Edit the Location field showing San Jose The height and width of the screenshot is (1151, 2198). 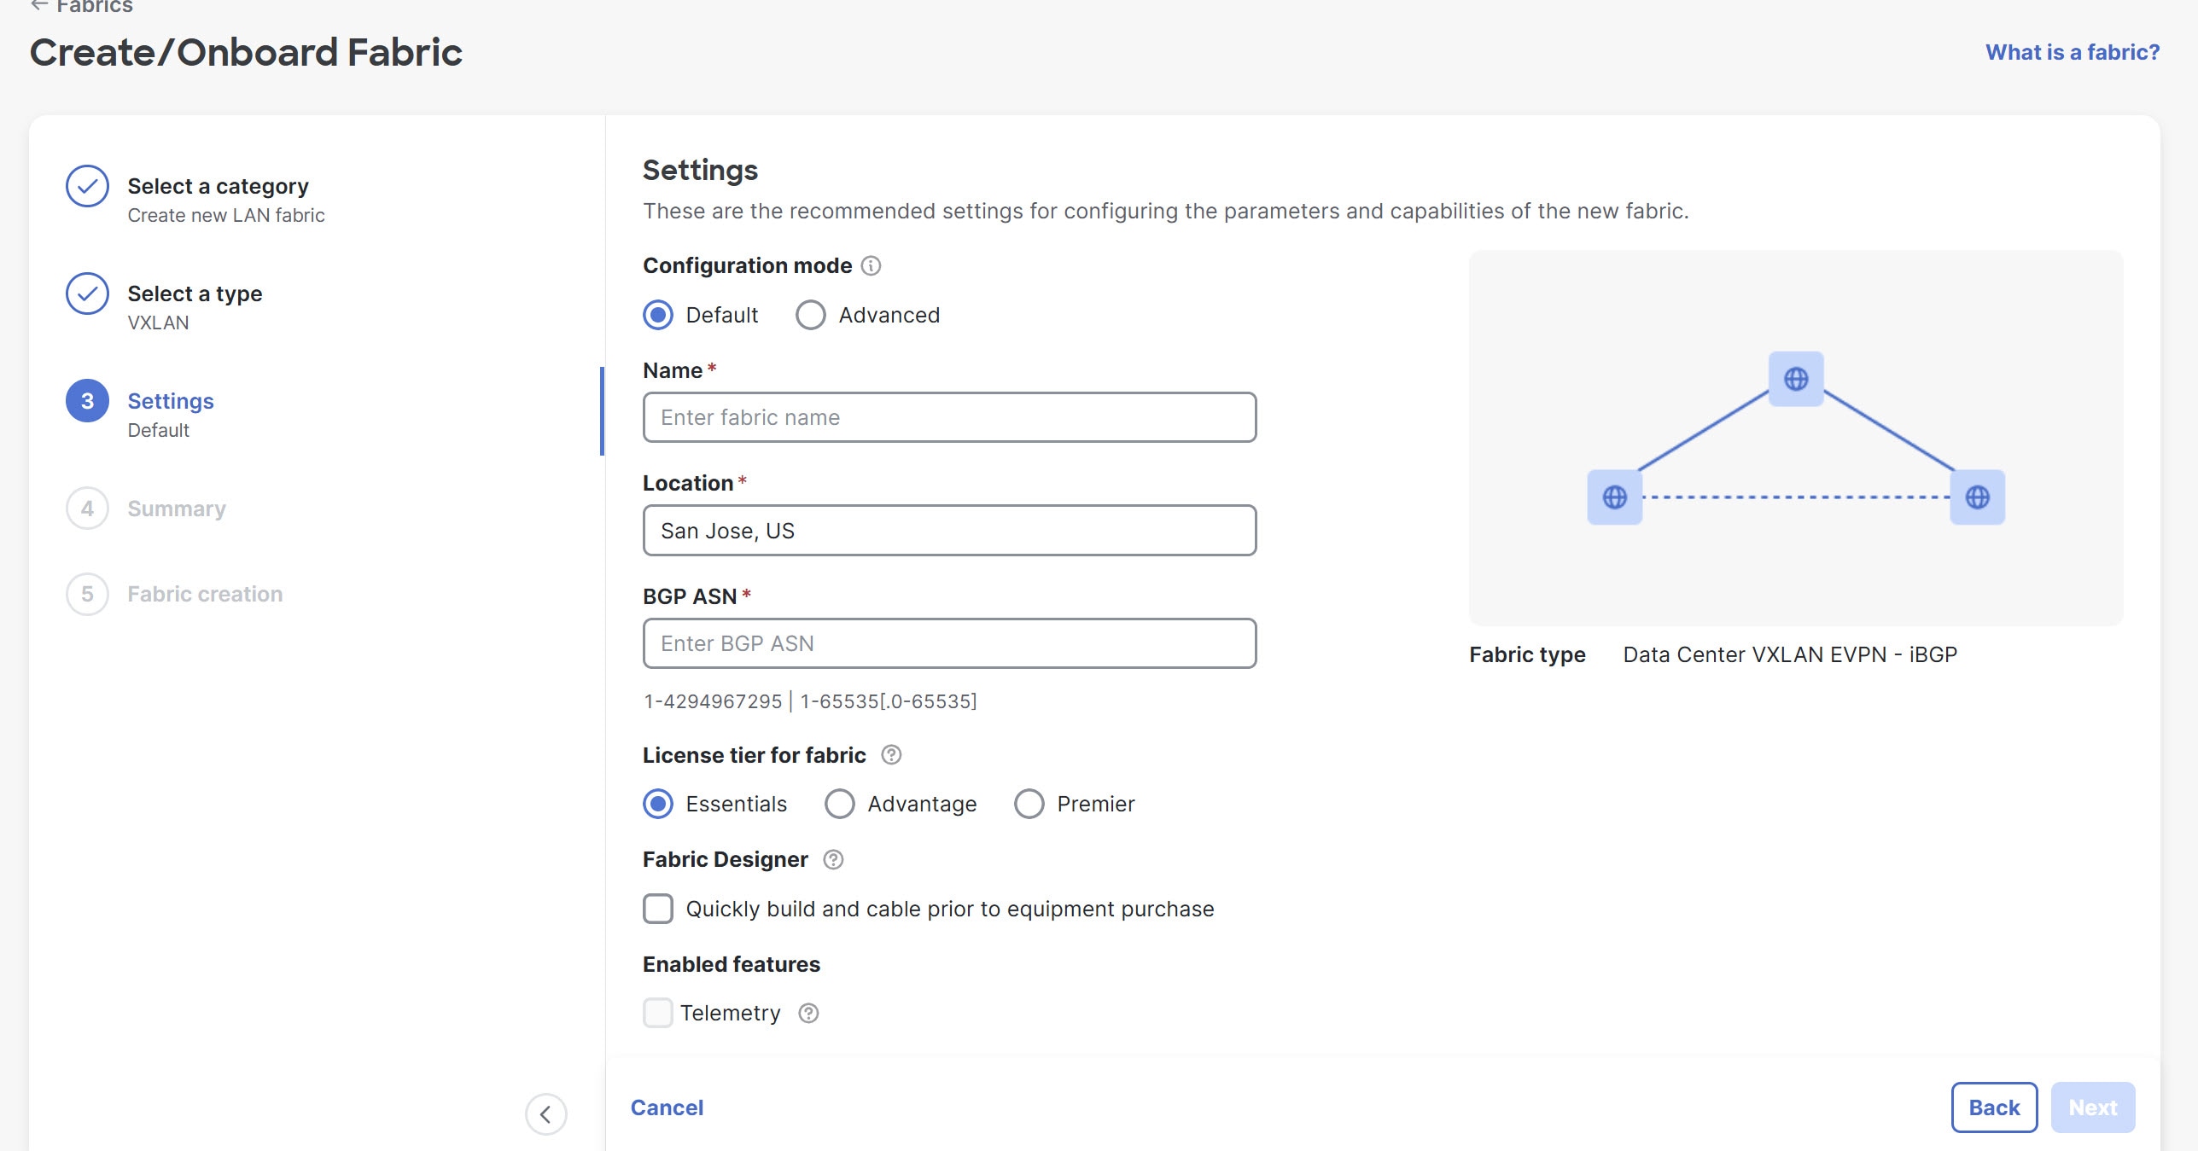coord(949,530)
